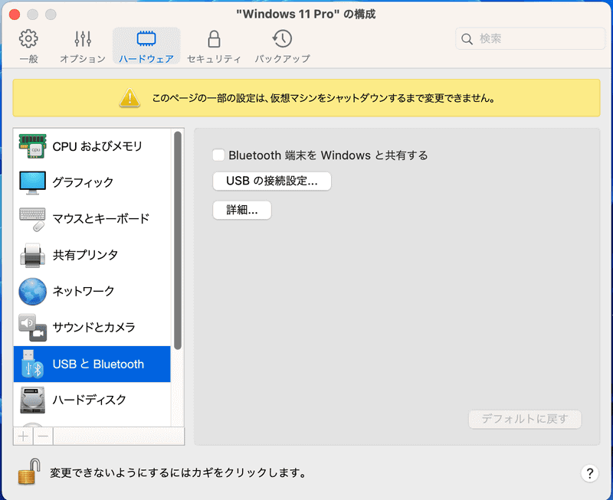This screenshot has width=613, height=500.
Task: Click the 詳細... button
Action: click(242, 210)
